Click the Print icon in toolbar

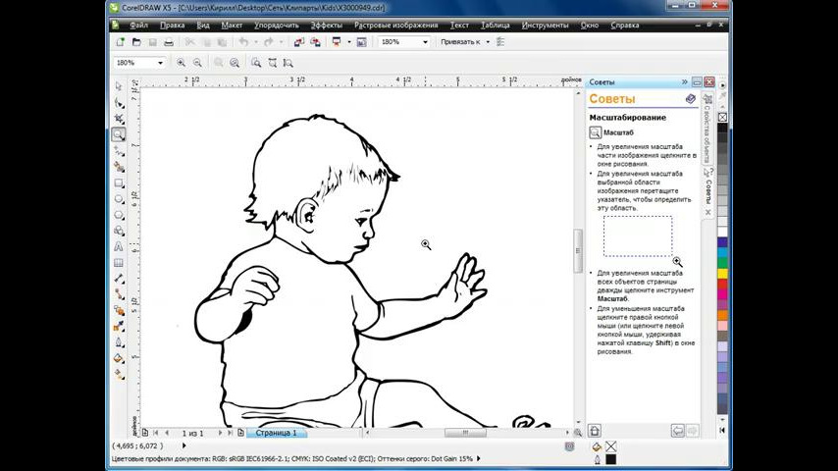[168, 42]
